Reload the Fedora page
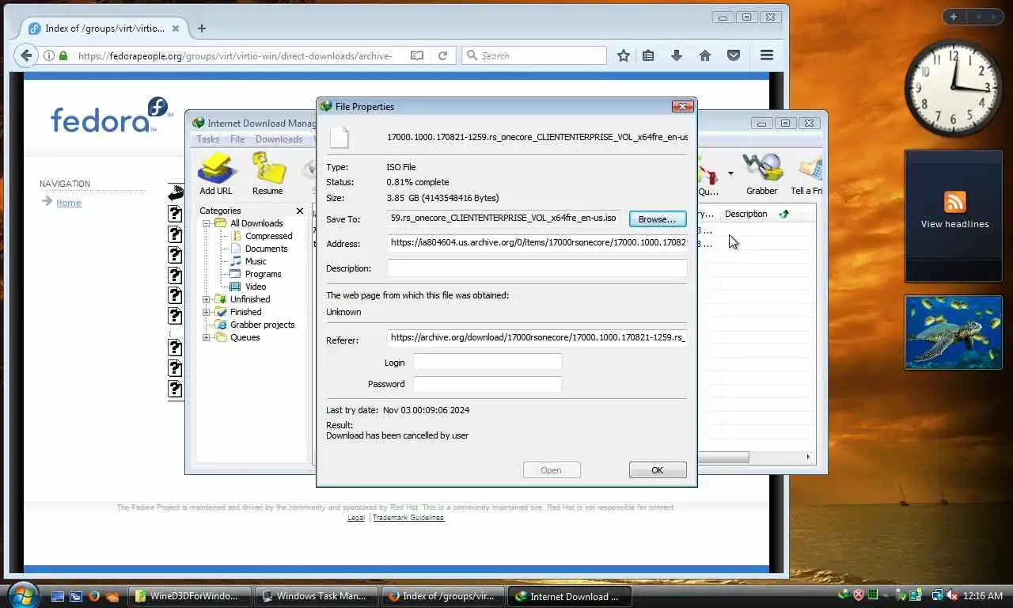 pos(442,55)
